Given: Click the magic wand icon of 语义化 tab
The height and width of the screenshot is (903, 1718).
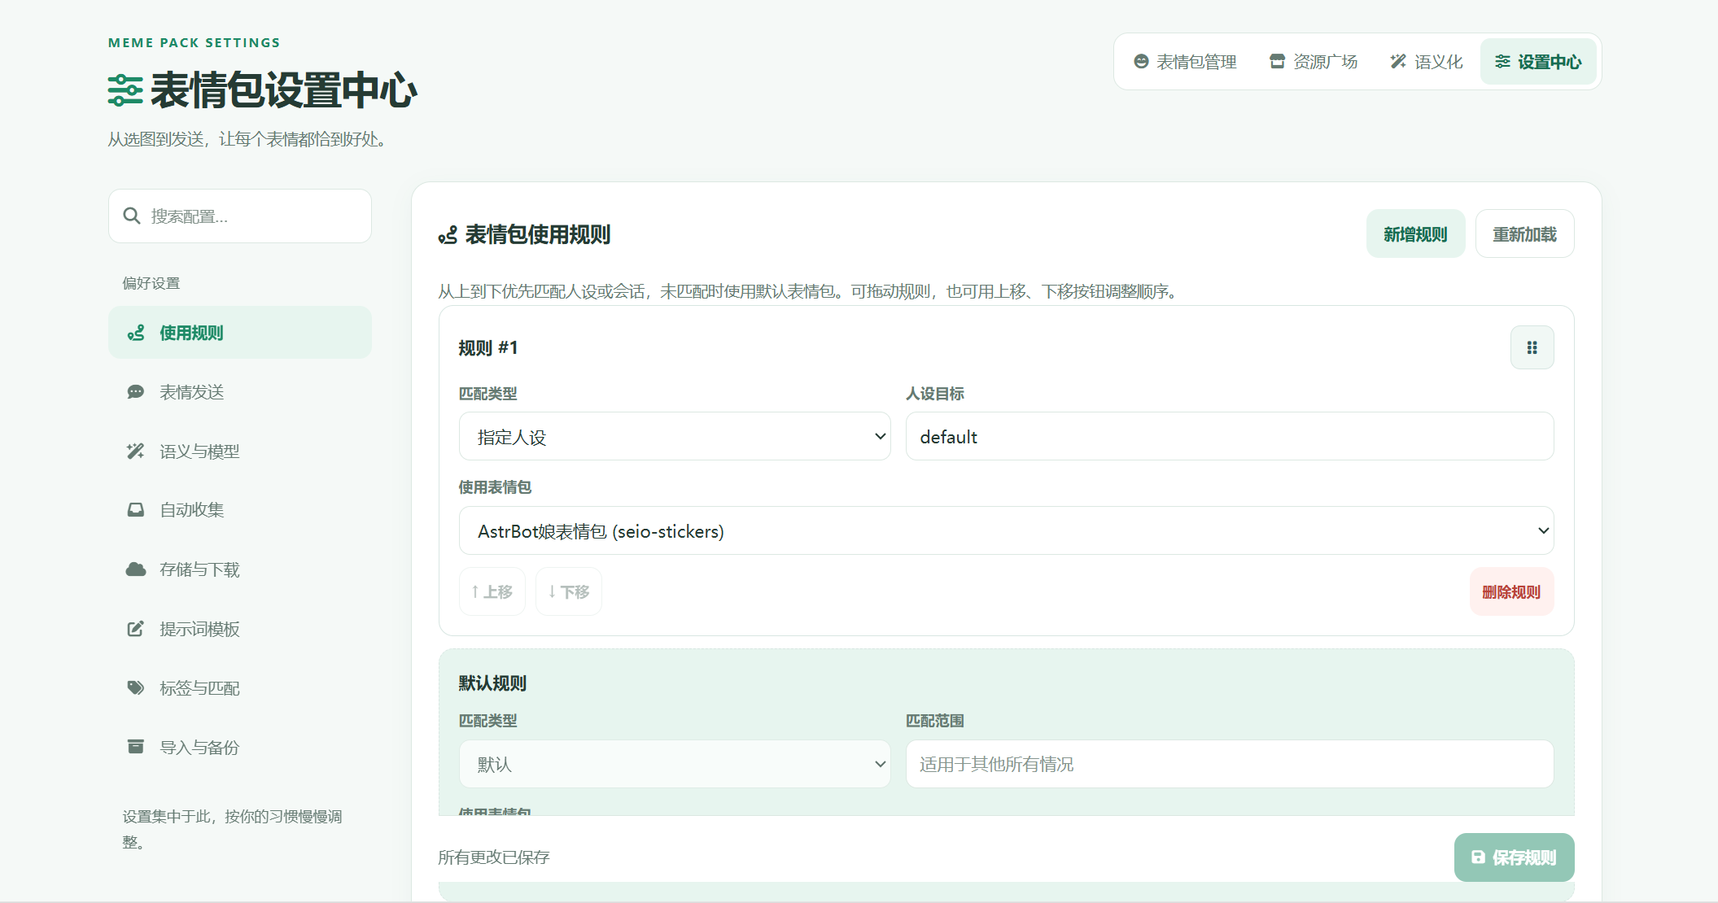Looking at the screenshot, I should [1398, 62].
